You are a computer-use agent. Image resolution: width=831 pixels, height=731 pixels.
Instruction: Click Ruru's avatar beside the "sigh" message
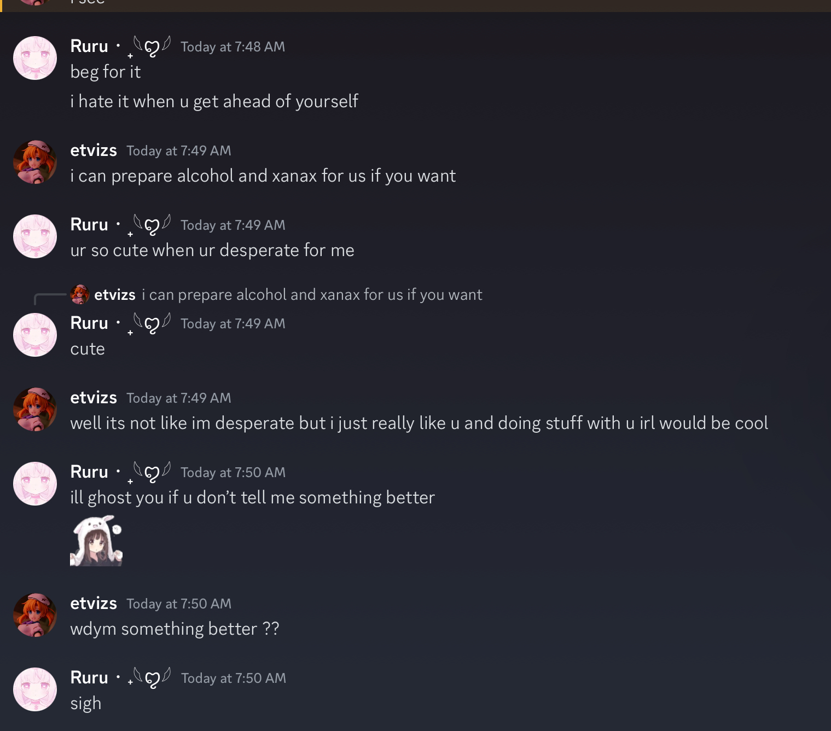(x=35, y=689)
